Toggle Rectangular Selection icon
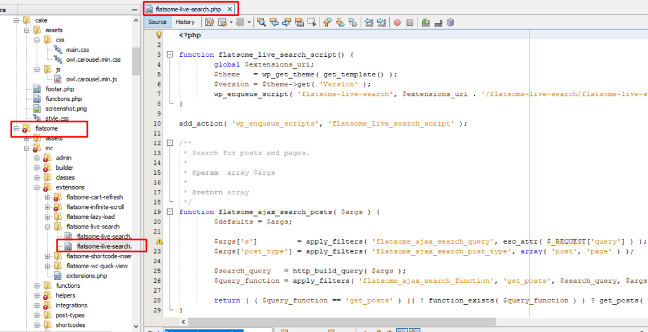Viewport: 648px width, 332px height. 312,22
